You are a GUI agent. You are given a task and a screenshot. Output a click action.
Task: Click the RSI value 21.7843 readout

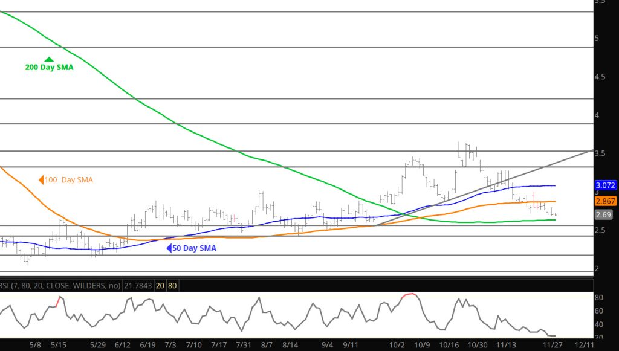click(x=137, y=285)
